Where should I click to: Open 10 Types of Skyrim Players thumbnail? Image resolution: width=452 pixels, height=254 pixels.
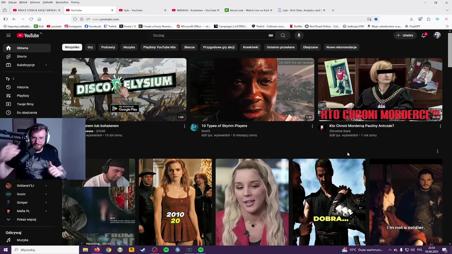(252, 90)
